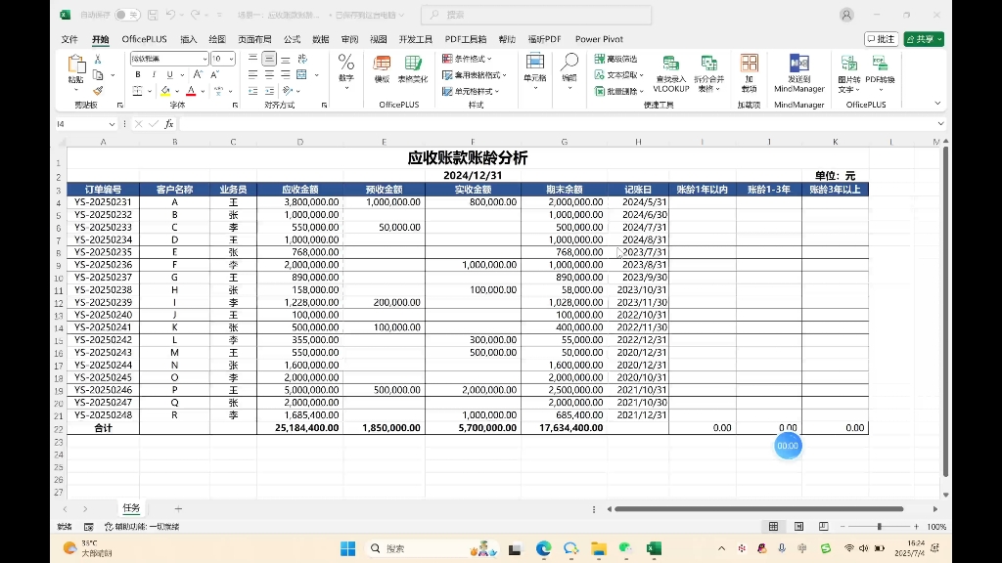
Task: Add a new sheet with plus button
Action: 178,508
